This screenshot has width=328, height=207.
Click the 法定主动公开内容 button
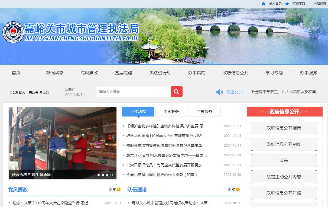pyautogui.click(x=284, y=177)
